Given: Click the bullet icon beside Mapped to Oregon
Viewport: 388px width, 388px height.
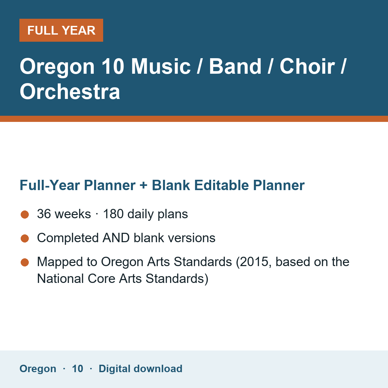Looking at the screenshot, I should [25, 262].
